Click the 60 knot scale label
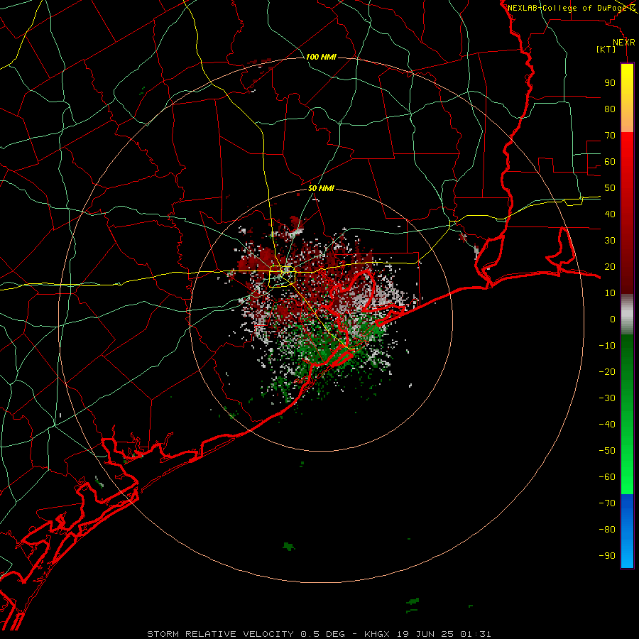The width and height of the screenshot is (639, 639). (610, 161)
